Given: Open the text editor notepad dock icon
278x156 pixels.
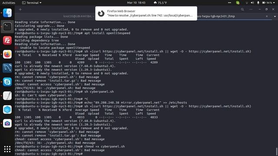Looking at the screenshot, I should click(x=7, y=96).
